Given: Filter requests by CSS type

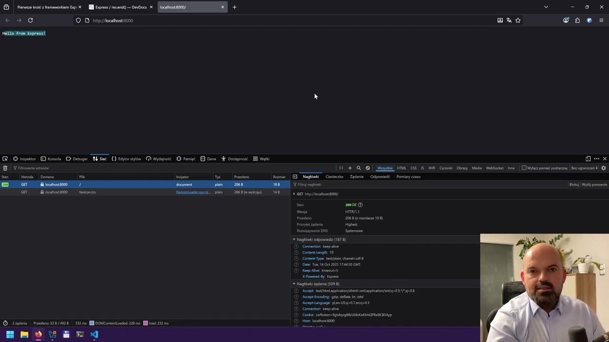Looking at the screenshot, I should pos(413,168).
